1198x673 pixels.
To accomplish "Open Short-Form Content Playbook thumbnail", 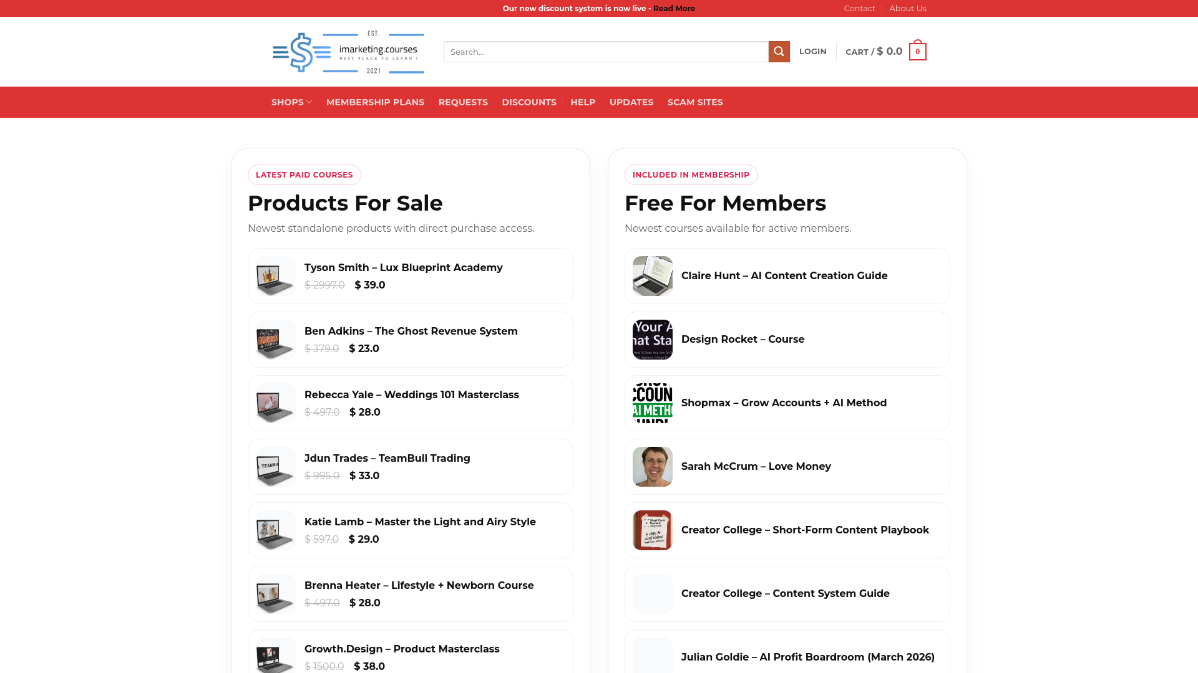I will click(653, 530).
